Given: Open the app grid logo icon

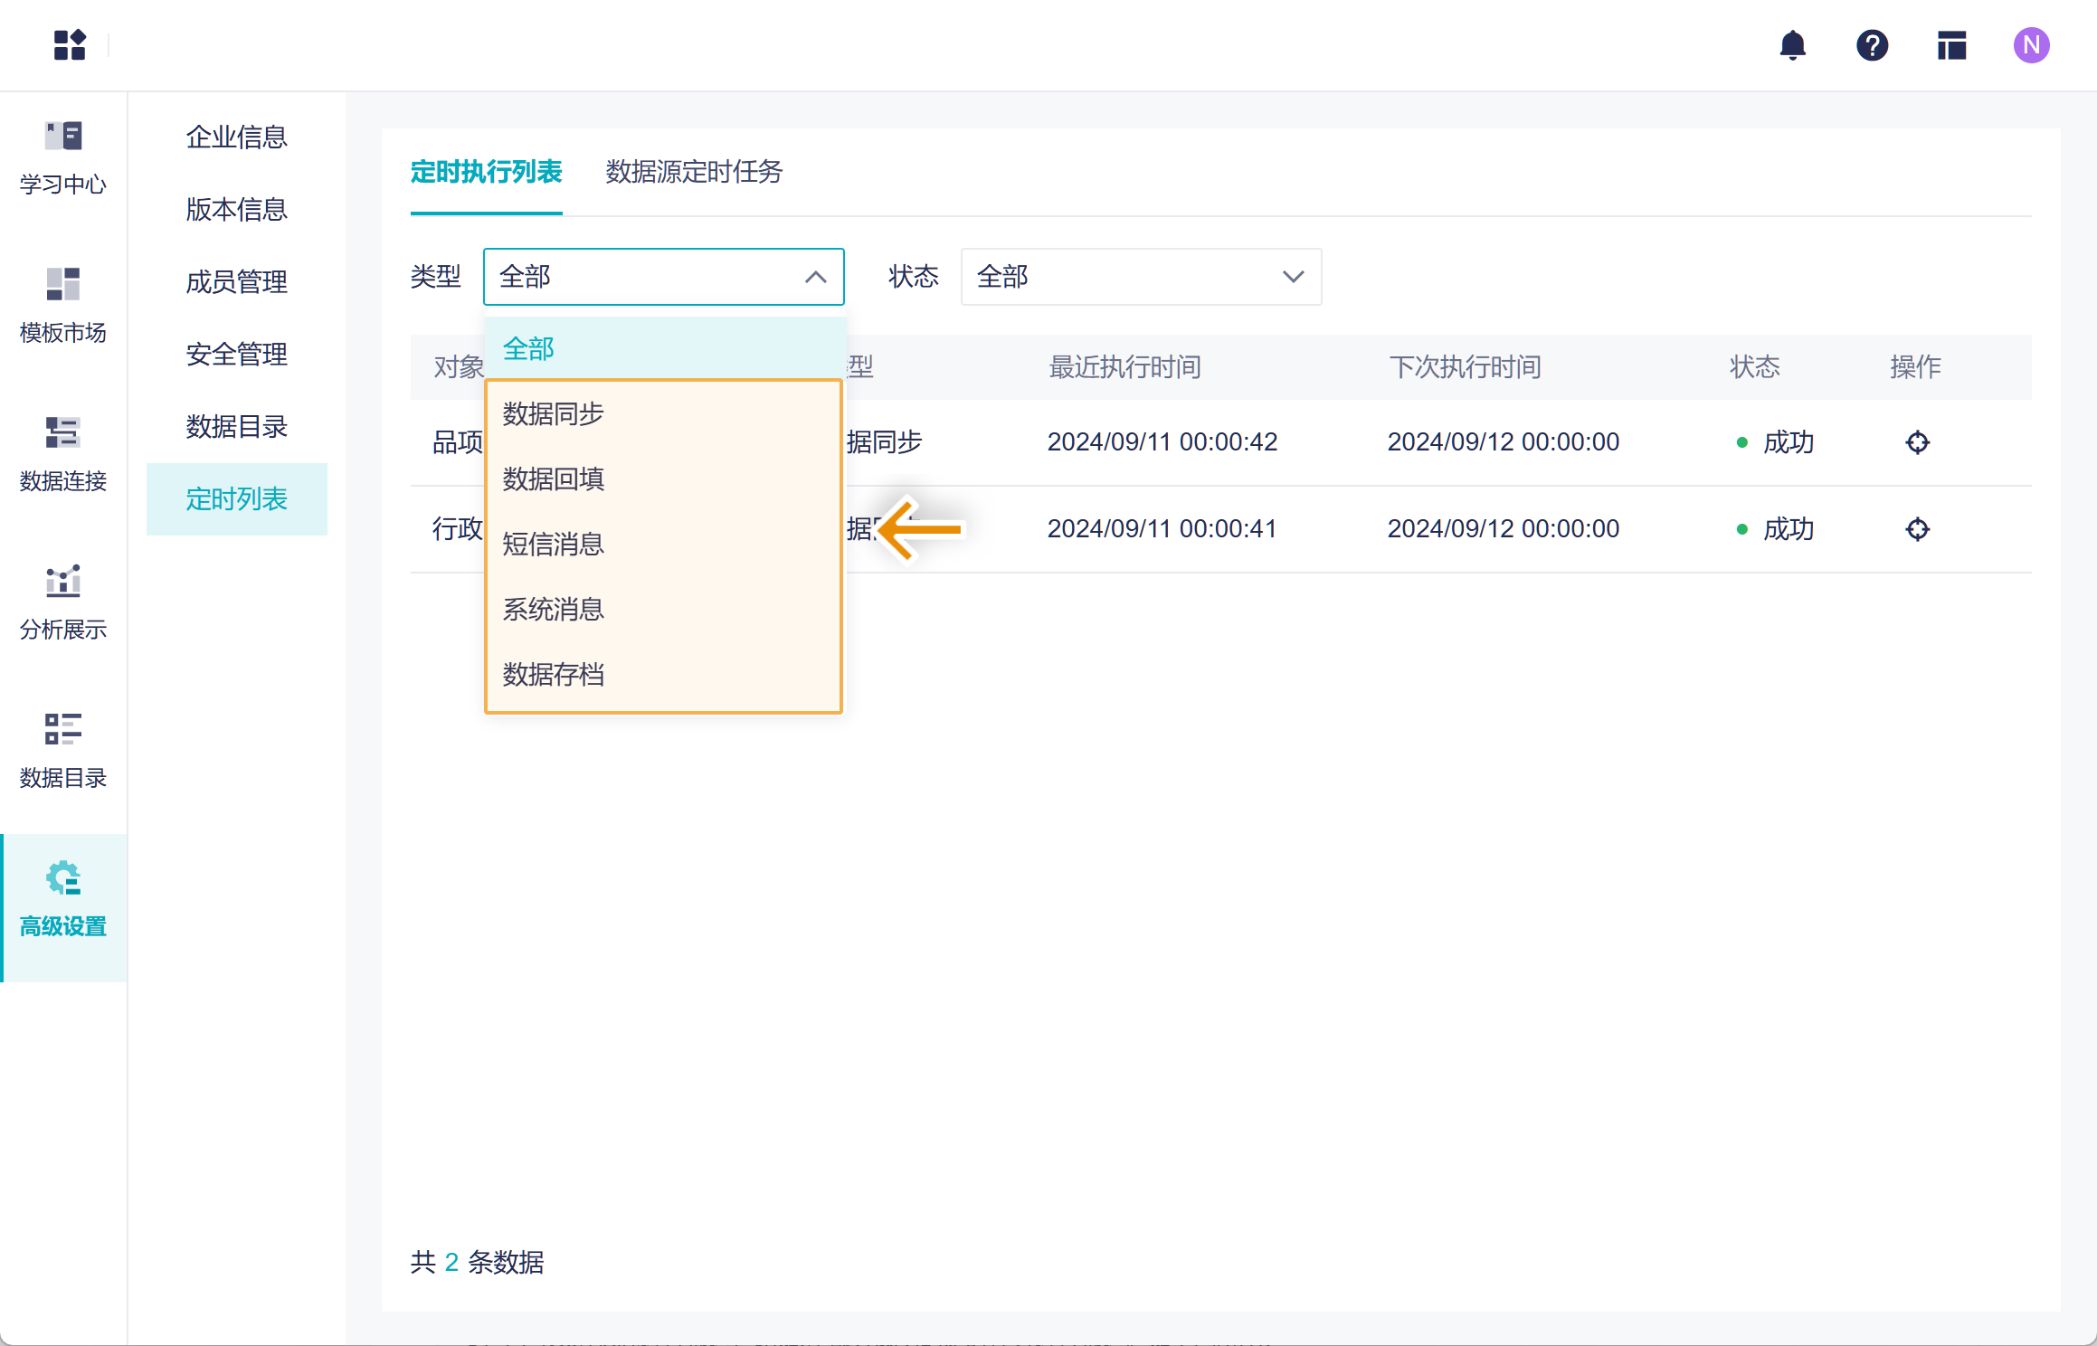Looking at the screenshot, I should (70, 45).
